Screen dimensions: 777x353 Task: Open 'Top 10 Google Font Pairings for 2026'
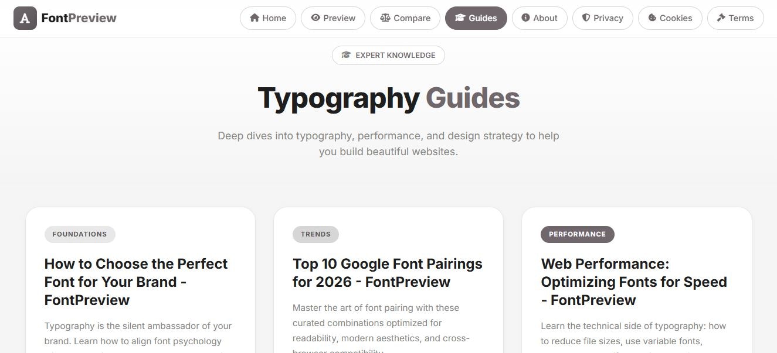387,272
